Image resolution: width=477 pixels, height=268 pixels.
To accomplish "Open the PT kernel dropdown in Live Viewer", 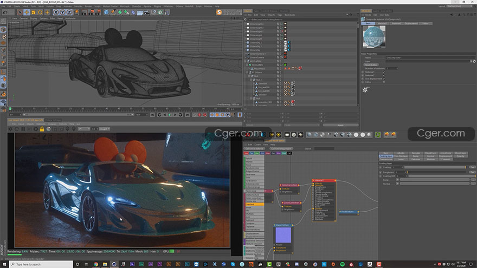I will click(x=84, y=129).
